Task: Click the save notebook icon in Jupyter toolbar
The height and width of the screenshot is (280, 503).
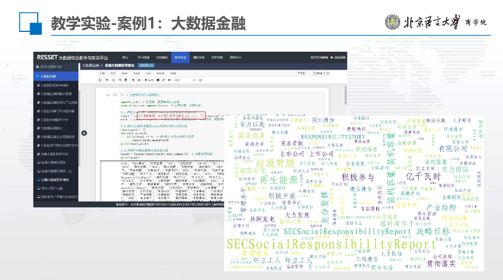Action: [x=99, y=80]
